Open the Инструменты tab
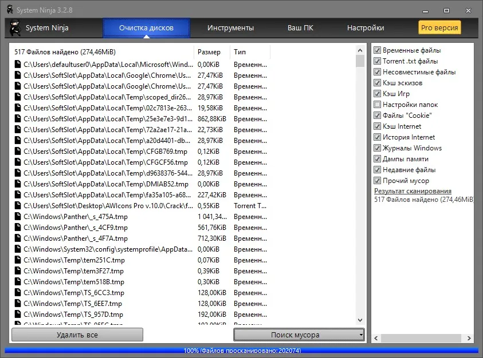The width and height of the screenshot is (483, 358). tap(230, 27)
